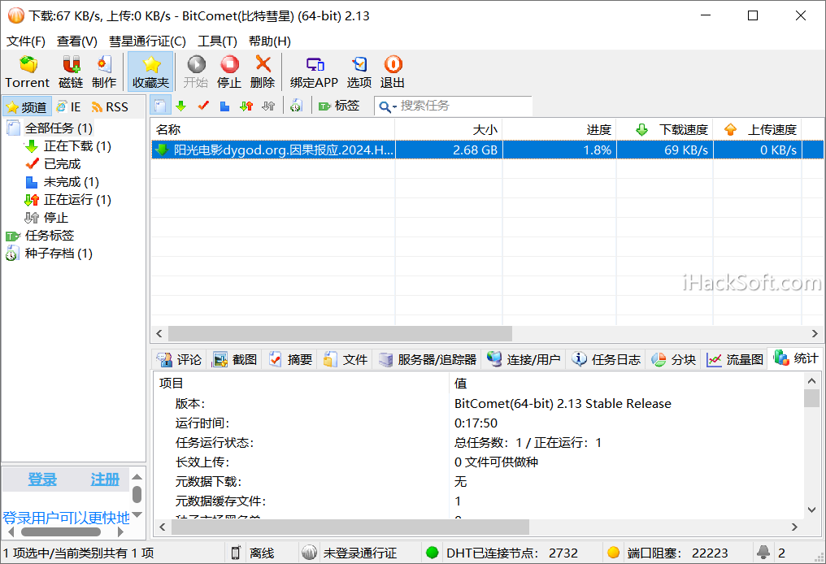
Task: Click the bell notification icon in status bar
Action: (763, 552)
